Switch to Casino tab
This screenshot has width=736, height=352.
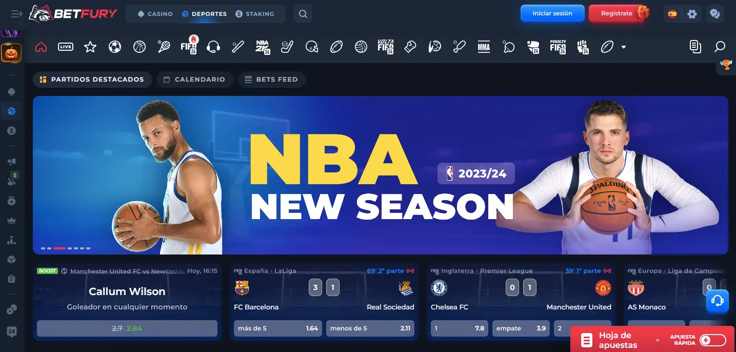[x=155, y=14]
